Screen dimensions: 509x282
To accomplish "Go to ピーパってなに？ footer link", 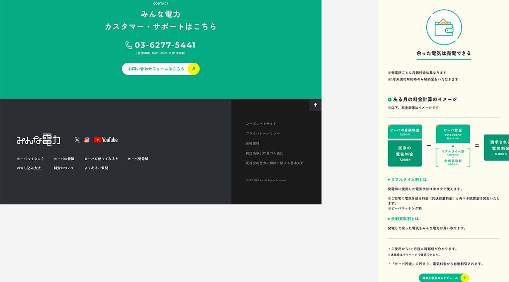I will point(31,159).
